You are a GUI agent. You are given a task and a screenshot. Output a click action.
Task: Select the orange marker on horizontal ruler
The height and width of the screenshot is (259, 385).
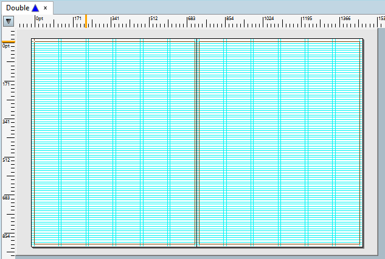click(86, 21)
